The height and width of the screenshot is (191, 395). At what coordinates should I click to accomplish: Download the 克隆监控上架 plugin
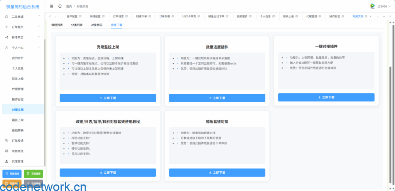click(108, 98)
